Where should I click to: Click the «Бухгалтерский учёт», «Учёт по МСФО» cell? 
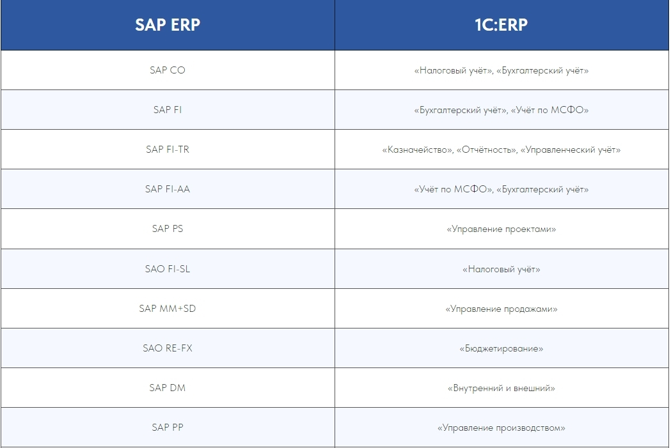pyautogui.click(x=501, y=110)
